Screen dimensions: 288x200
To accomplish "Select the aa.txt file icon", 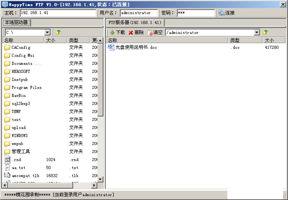I will tap(7, 167).
